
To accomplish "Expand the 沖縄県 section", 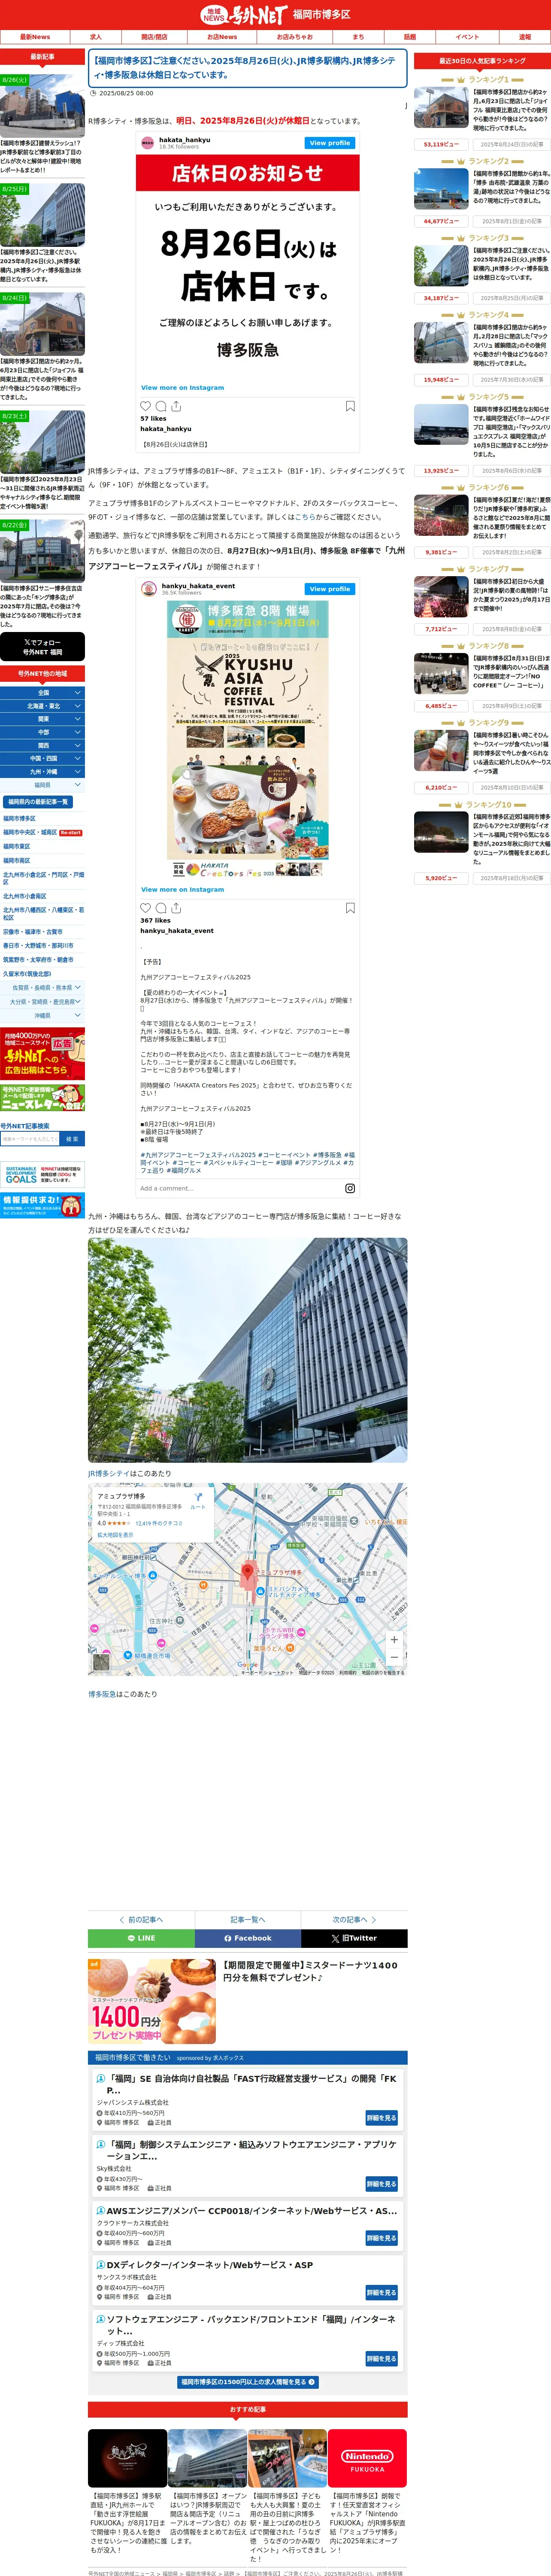I will 42,1016.
